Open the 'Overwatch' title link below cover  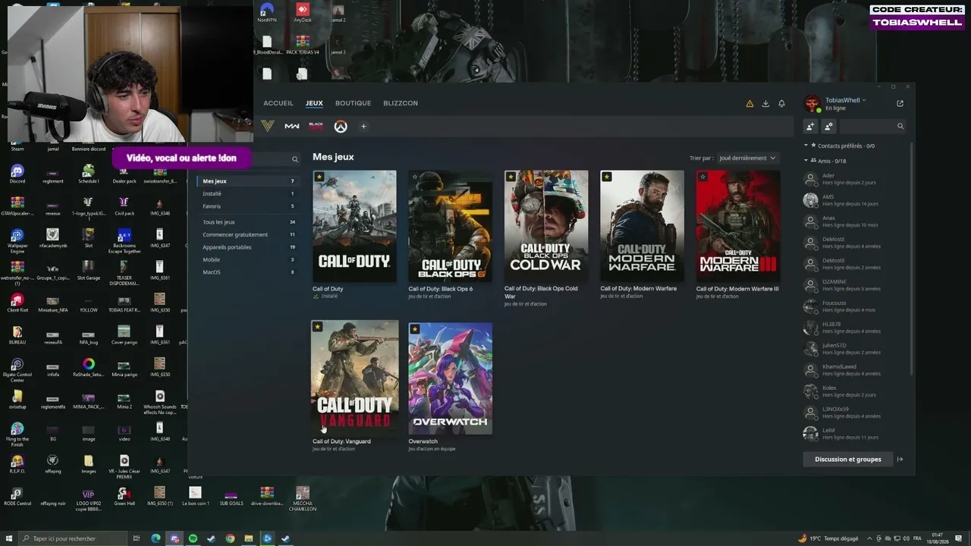point(423,441)
